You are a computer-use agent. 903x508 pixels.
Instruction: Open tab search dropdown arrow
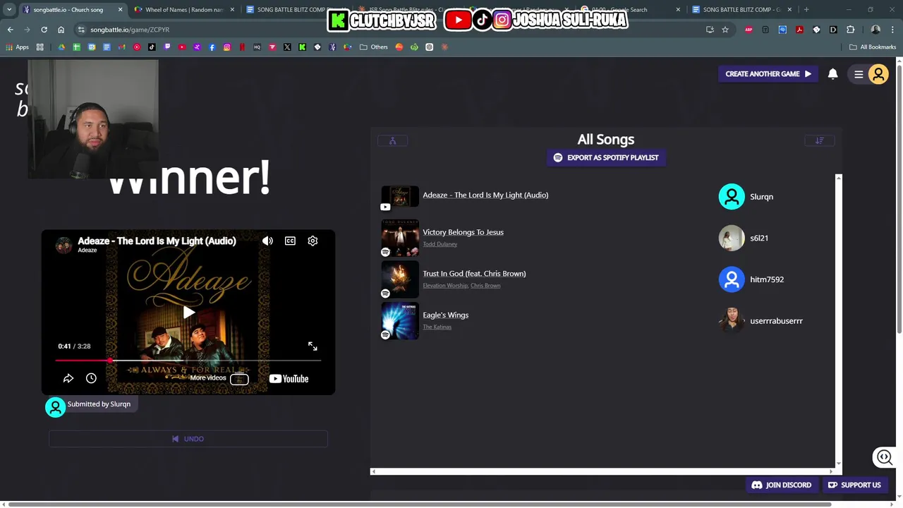[9, 10]
